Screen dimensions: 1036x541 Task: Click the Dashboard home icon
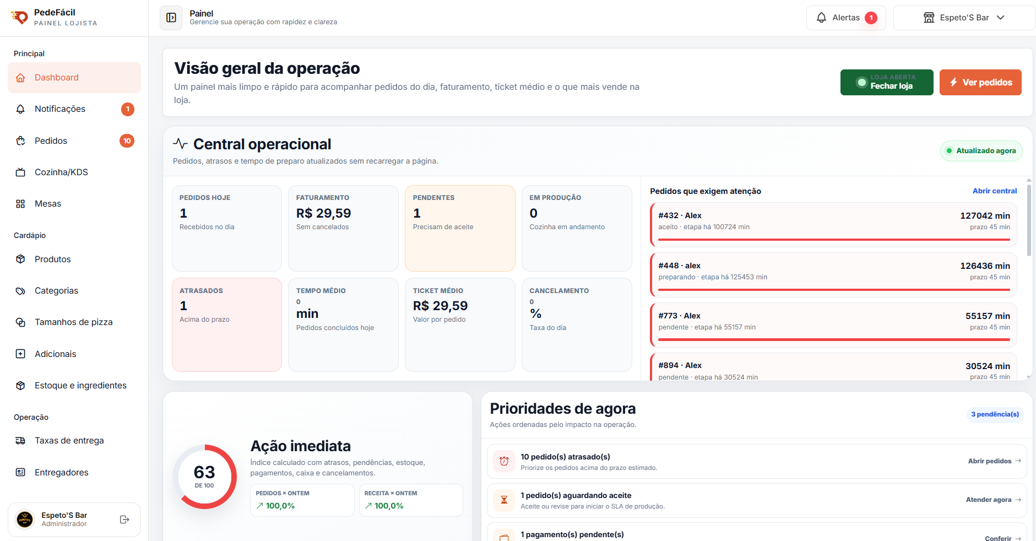click(20, 78)
